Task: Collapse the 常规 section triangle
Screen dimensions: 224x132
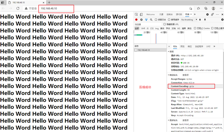Action: coord(168,52)
